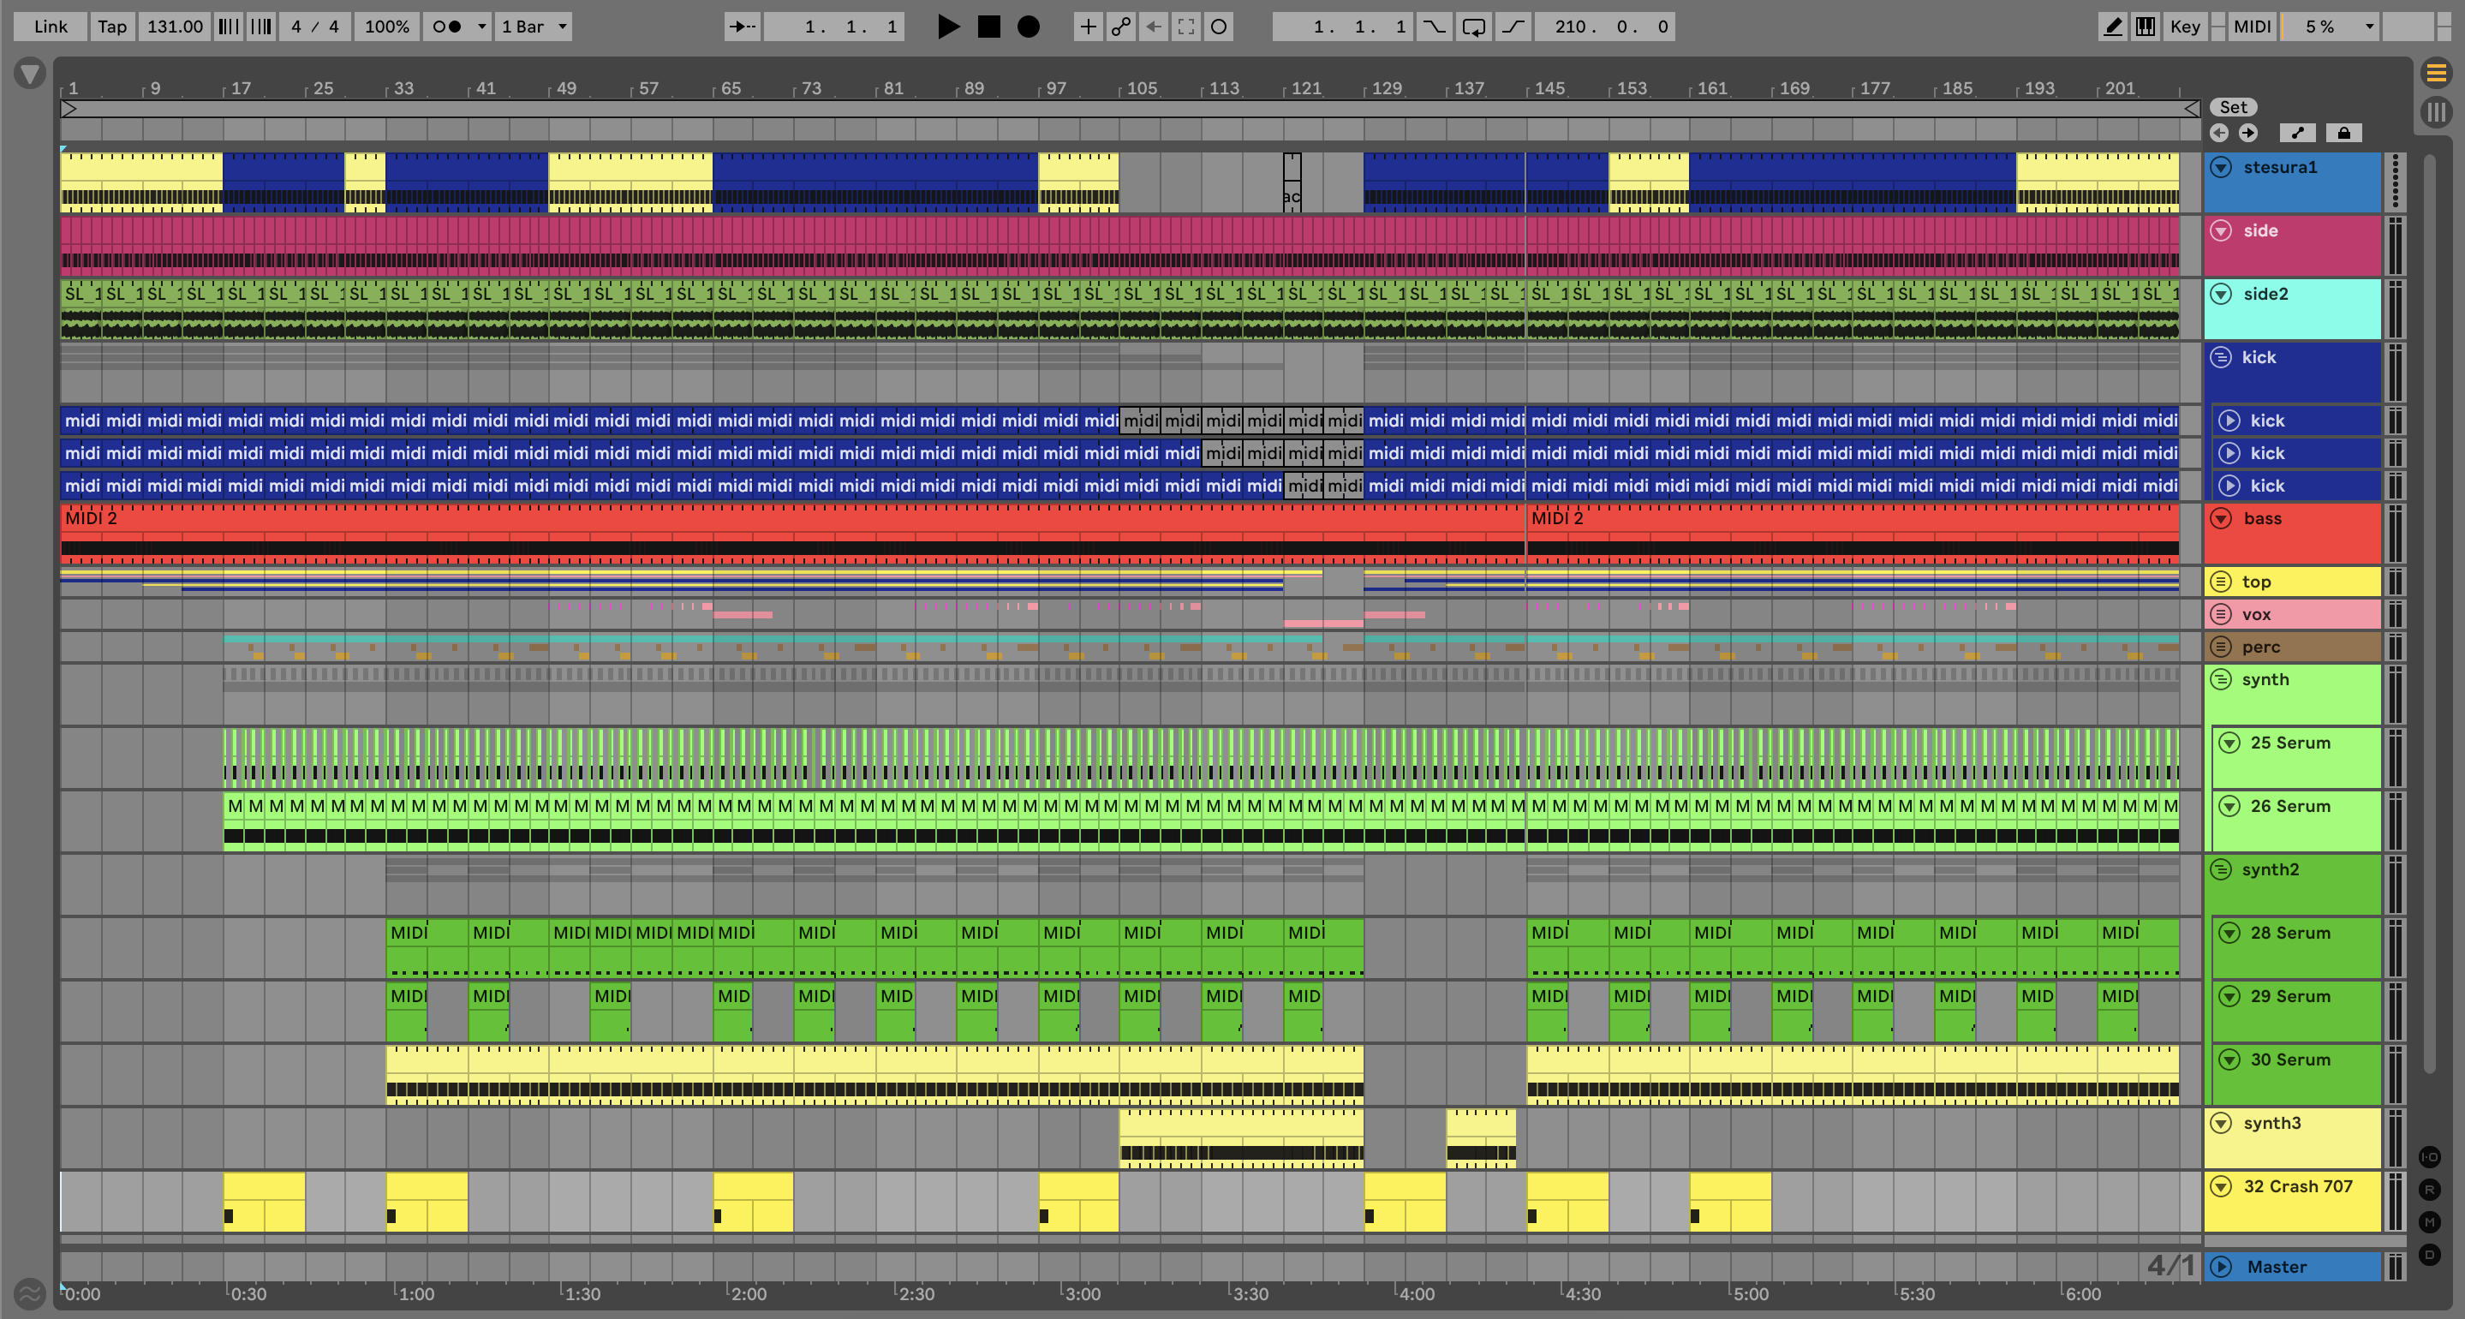Toggle the Automation Arm chain icon

pyautogui.click(x=1120, y=27)
